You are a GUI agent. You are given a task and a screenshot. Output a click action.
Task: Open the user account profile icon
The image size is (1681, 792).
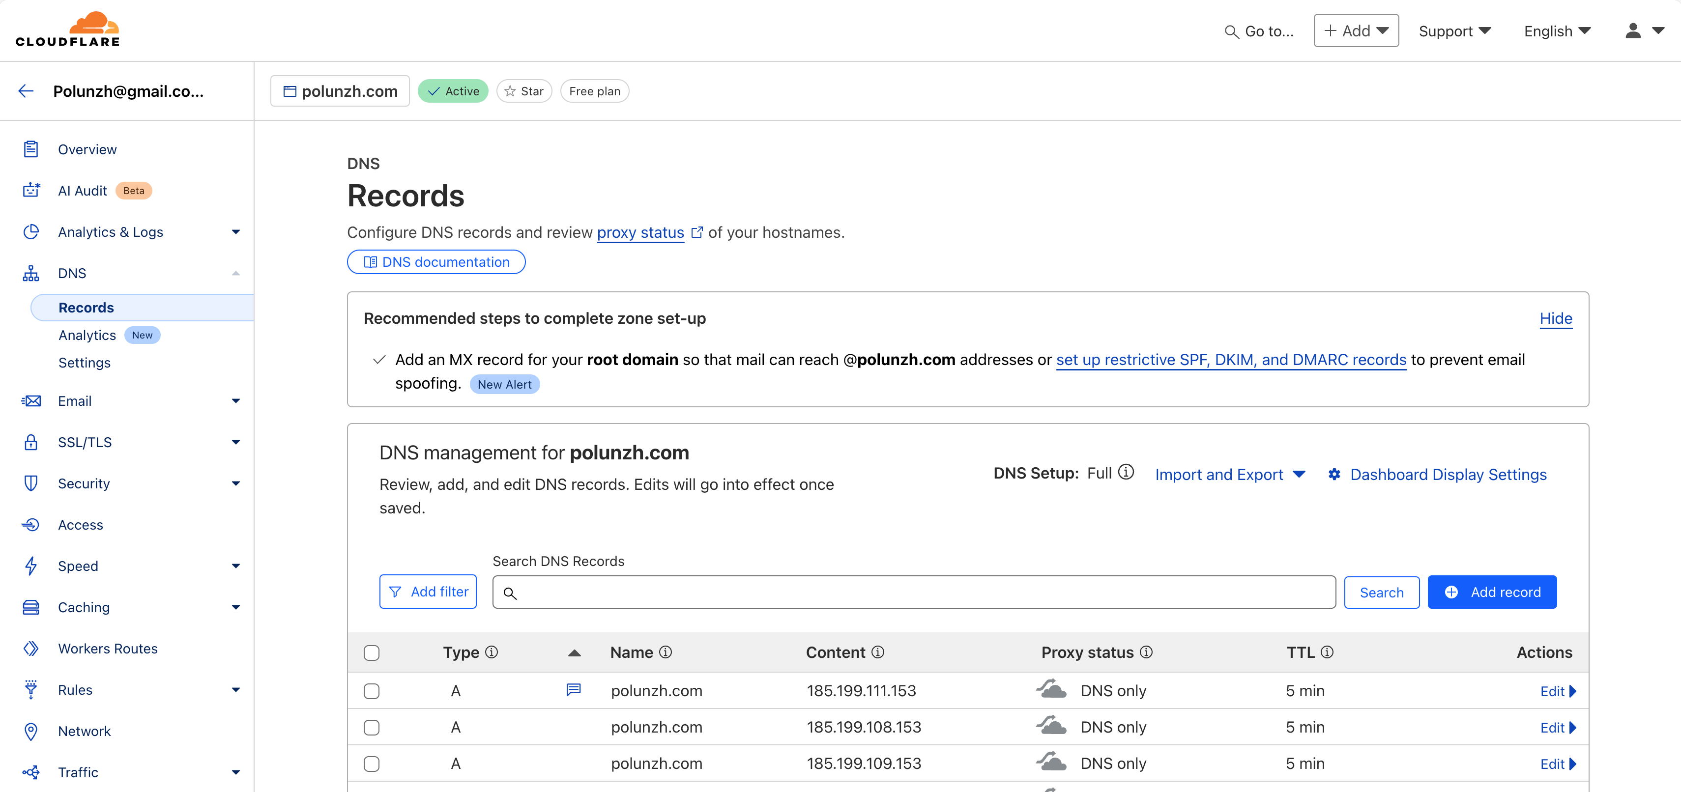click(x=1633, y=30)
